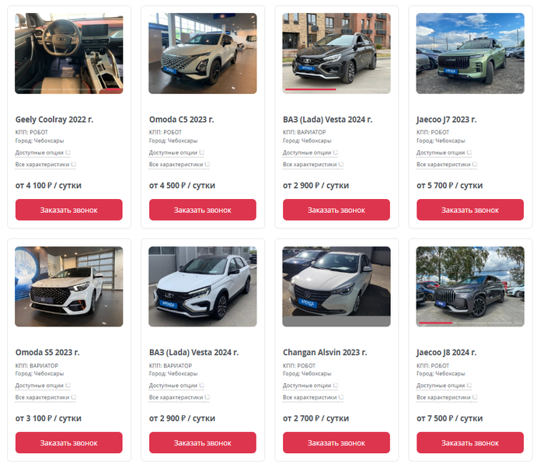
Task: Click red photo progress bar on black Lada Vesta
Action: point(311,89)
